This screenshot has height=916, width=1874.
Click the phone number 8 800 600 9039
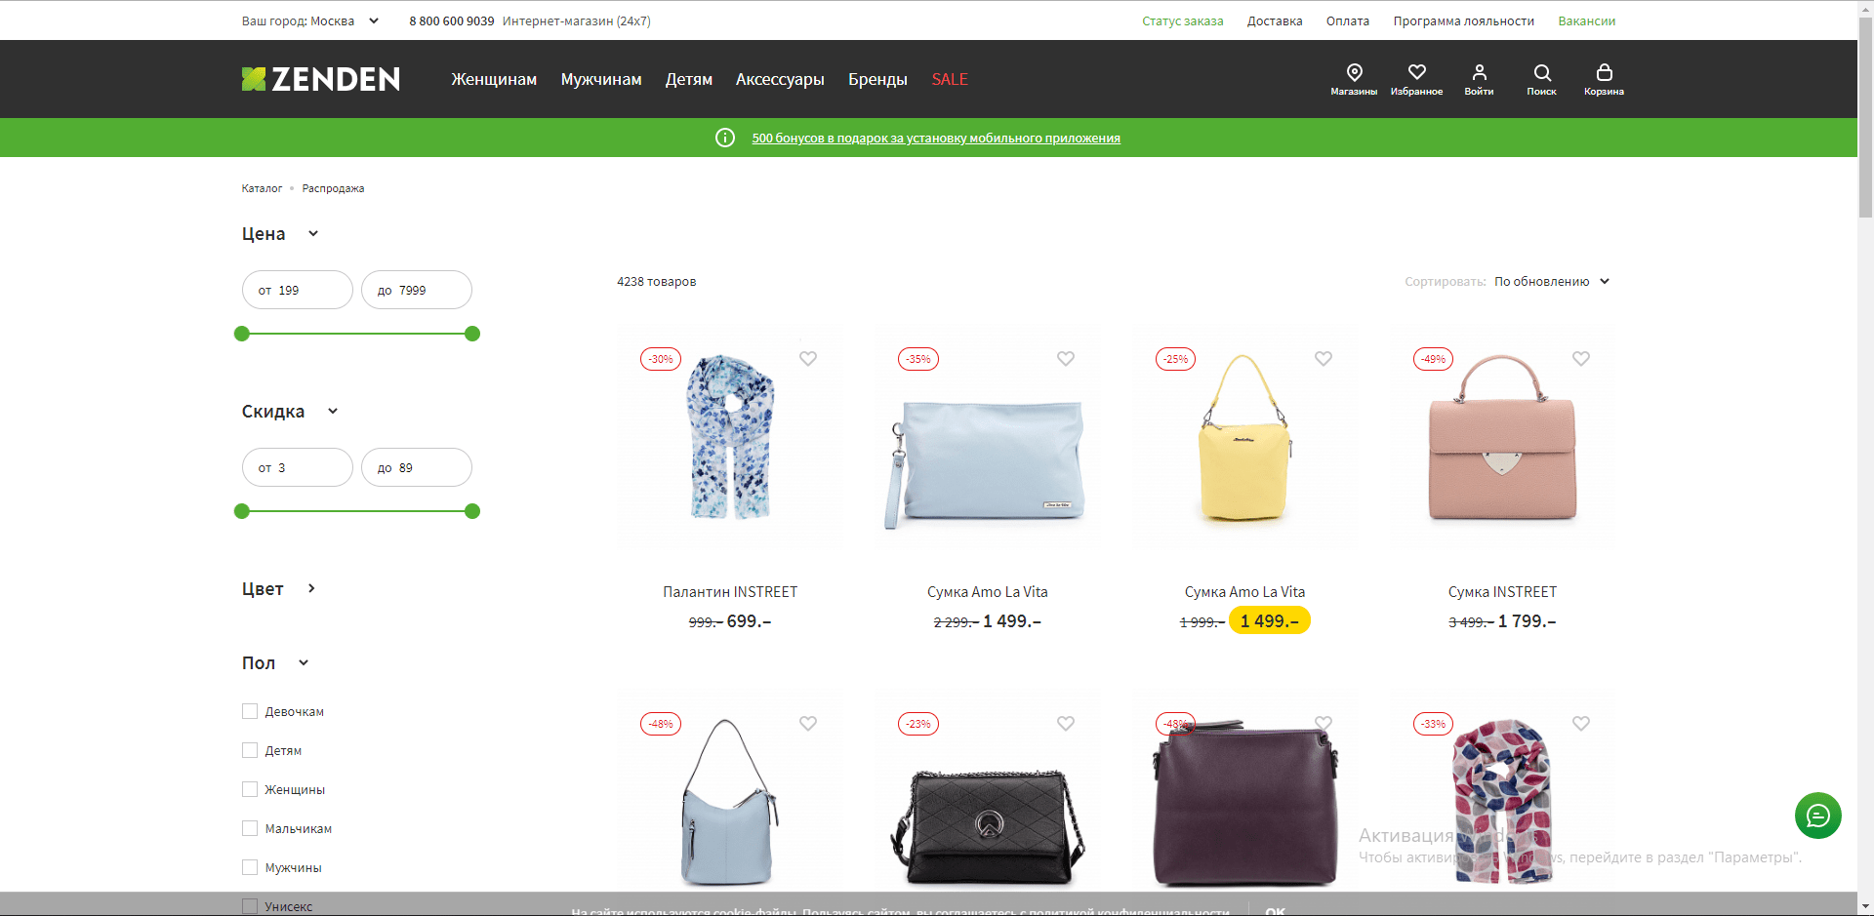point(452,20)
